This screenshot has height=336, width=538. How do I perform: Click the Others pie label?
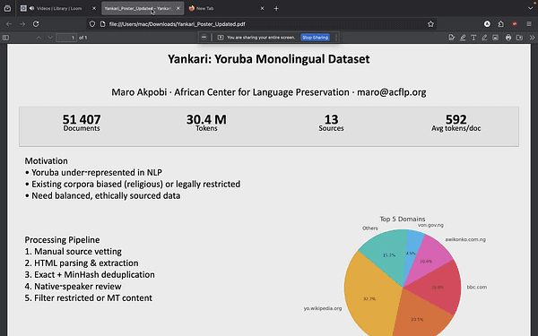369,228
